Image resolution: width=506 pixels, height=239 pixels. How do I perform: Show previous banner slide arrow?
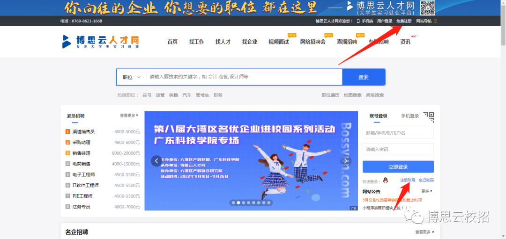click(156, 161)
